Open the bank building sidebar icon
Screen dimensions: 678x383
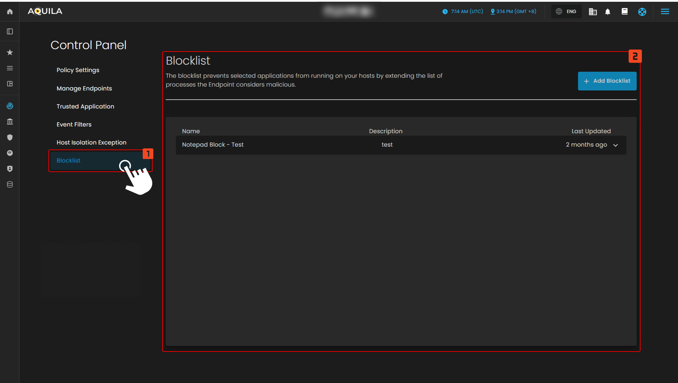[10, 122]
